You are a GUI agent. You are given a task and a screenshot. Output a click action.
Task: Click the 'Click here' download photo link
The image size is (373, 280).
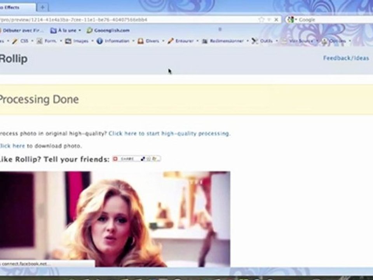pyautogui.click(x=12, y=146)
